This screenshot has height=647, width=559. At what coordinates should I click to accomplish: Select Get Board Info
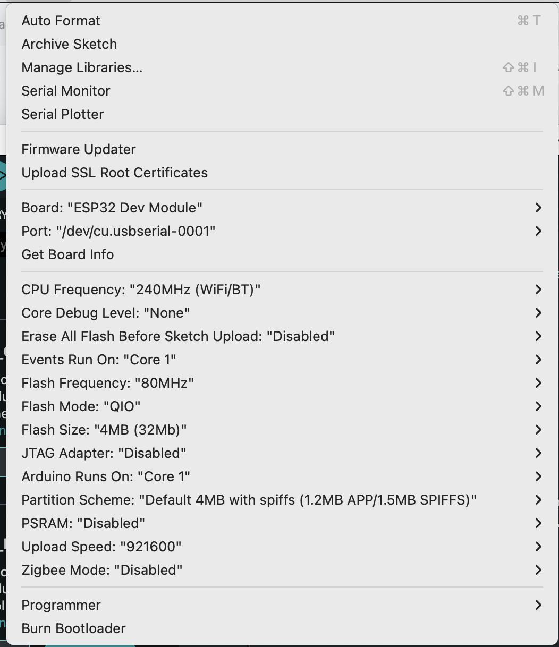(67, 254)
